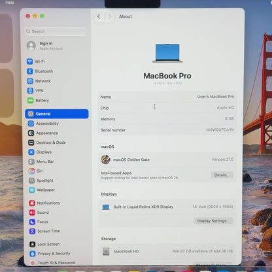Click the User's MacBook Pro name value

click(216, 97)
